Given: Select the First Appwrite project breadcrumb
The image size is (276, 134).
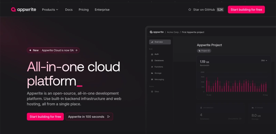Looking at the screenshot, I should (x=193, y=32).
